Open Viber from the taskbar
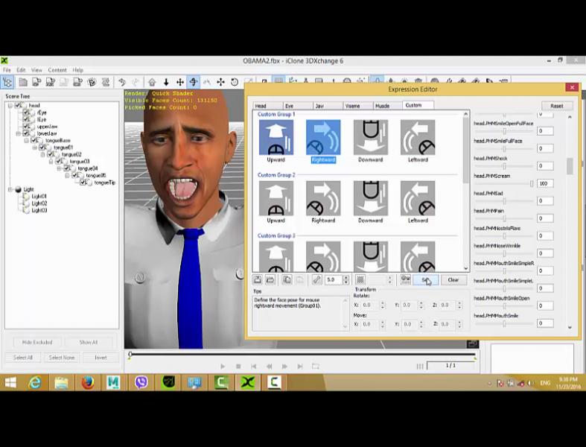Screen dimensions: 586x447 [141, 382]
